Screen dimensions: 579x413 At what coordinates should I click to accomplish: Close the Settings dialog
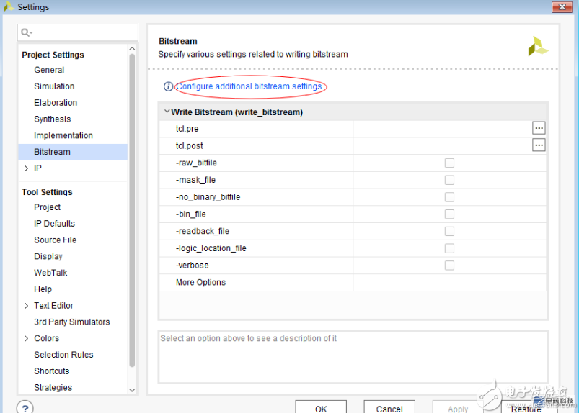click(x=562, y=6)
